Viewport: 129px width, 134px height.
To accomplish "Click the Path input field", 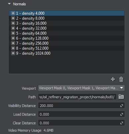I will pyautogui.click(x=77, y=97).
